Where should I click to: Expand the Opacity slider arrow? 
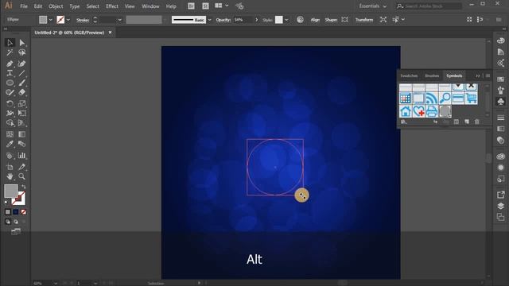pos(256,20)
